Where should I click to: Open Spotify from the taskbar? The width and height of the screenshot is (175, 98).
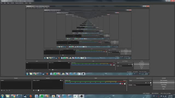click(x=42, y=96)
